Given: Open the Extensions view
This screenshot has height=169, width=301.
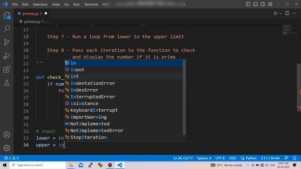Looking at the screenshot, I should 7,69.
